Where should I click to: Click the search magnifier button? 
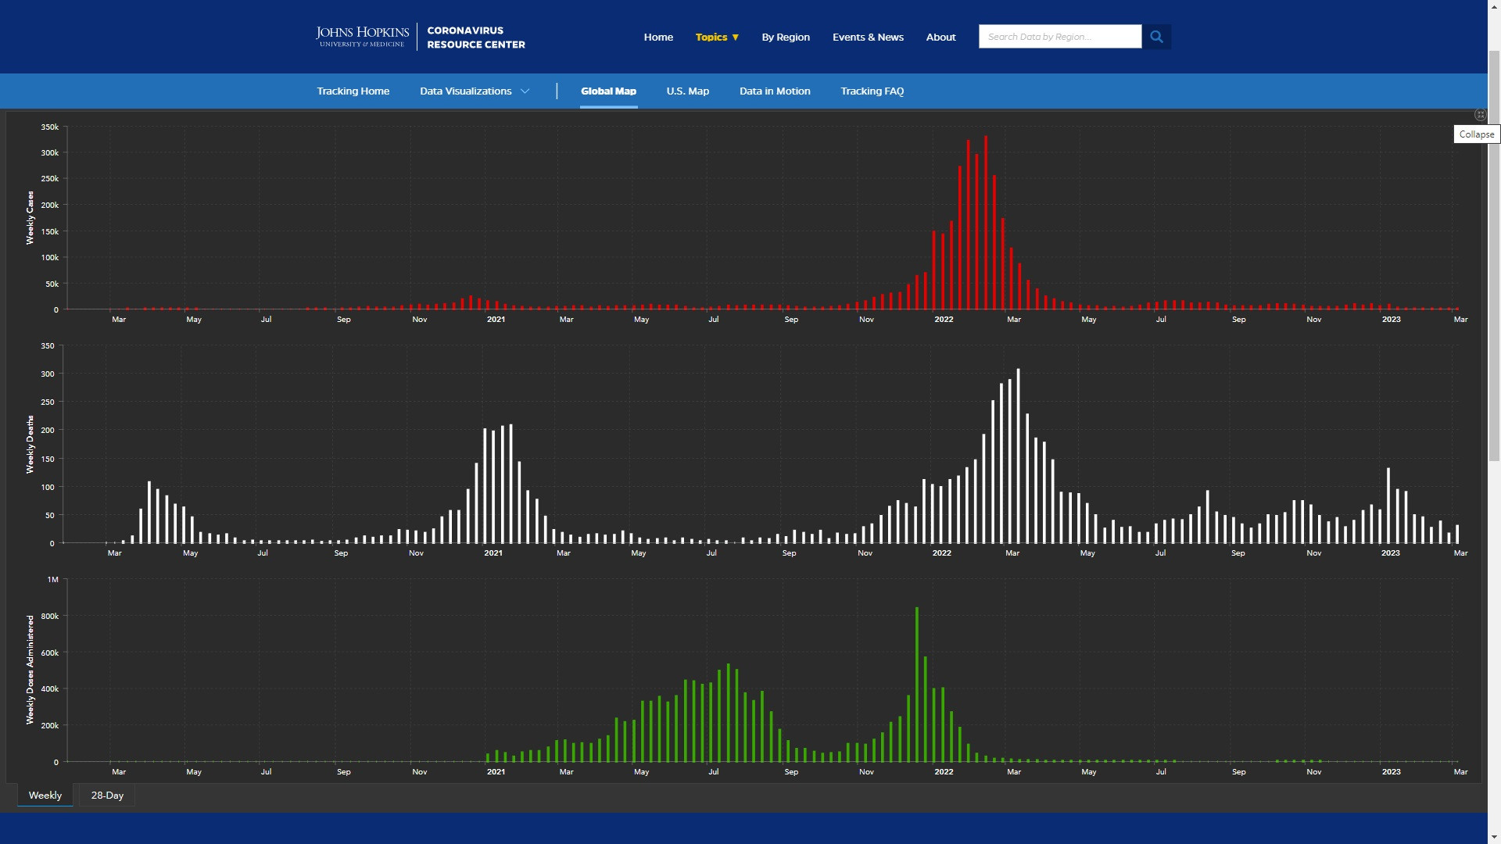1156,37
